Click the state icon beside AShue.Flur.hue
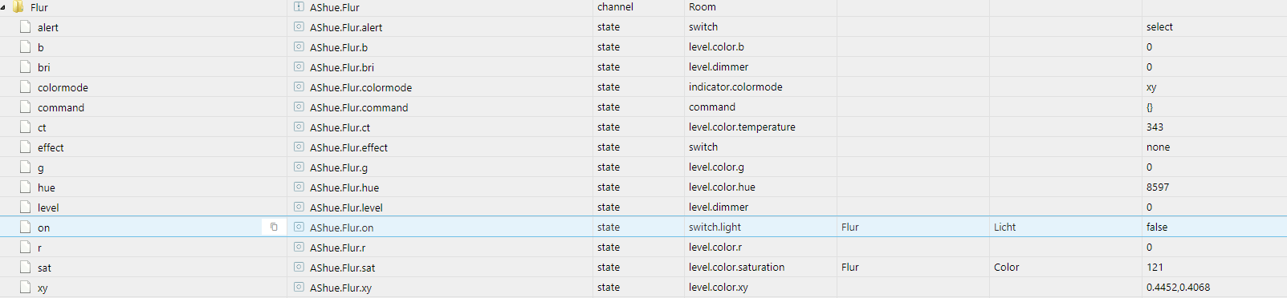1287x298 pixels. coord(299,187)
